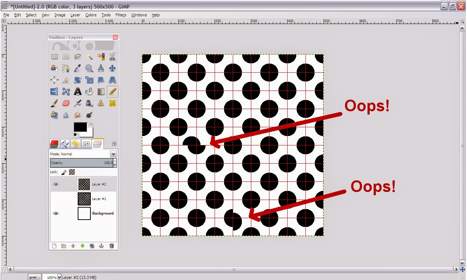Toggle zoom-on-window-resize button above vertical scrollbar
The image size is (467, 280).
462,22
